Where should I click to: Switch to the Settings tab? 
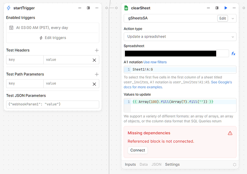(172, 165)
